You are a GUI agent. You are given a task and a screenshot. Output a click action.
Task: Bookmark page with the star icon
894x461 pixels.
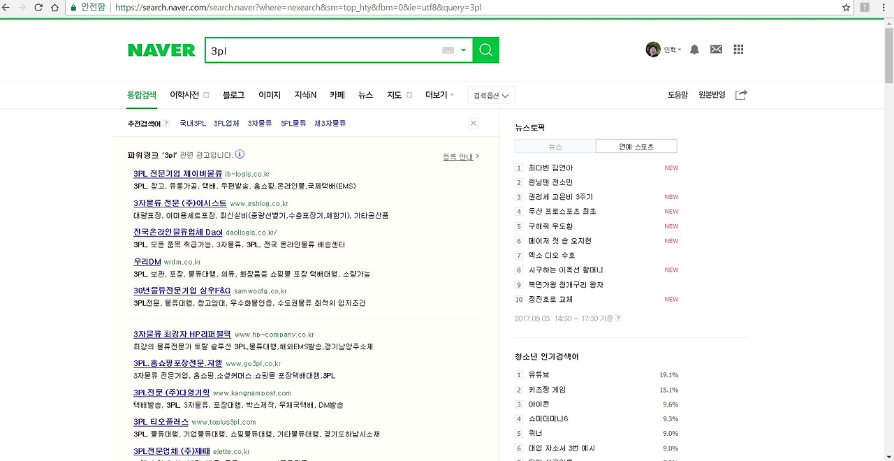(846, 8)
